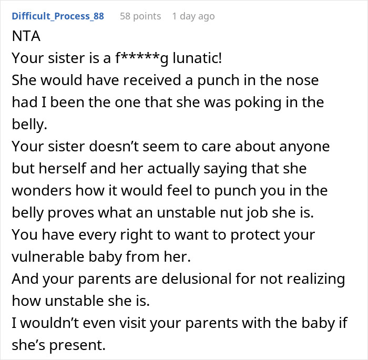Image resolution: width=368 pixels, height=360 pixels.
Task: Click the 58 points score
Action: point(140,16)
